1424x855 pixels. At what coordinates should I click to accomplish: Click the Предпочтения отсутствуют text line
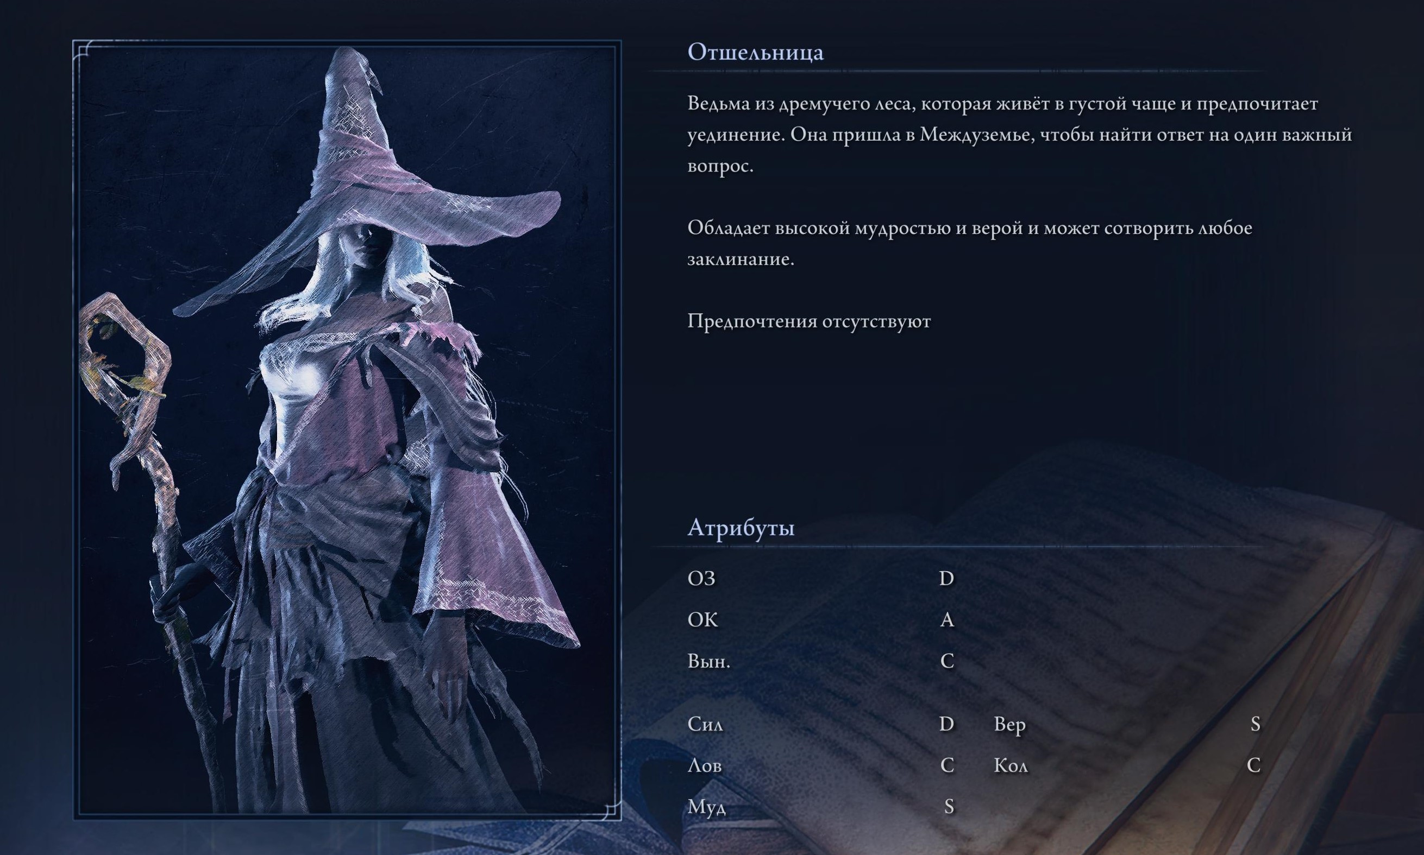tap(809, 321)
